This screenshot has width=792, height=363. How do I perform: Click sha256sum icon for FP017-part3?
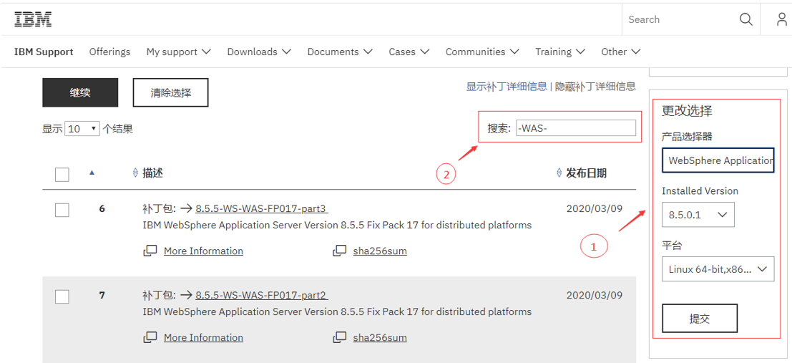[x=340, y=251]
